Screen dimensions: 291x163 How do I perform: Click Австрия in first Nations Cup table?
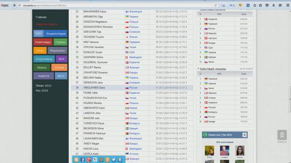(x=212, y=38)
